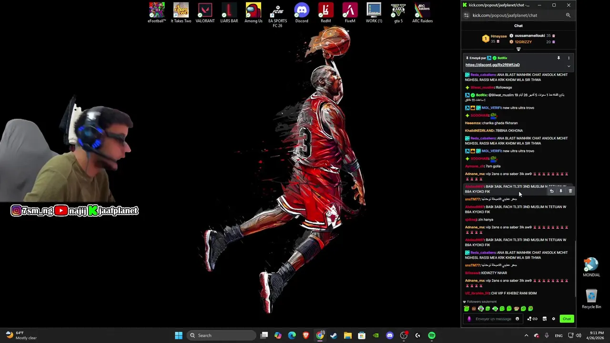Pin the hovered chat message
The height and width of the screenshot is (343, 610).
[x=561, y=191]
